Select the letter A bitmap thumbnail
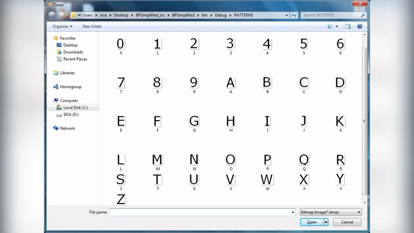414x233 pixels. [x=230, y=83]
